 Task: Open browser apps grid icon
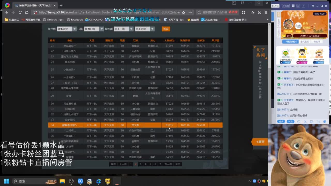(243, 12)
